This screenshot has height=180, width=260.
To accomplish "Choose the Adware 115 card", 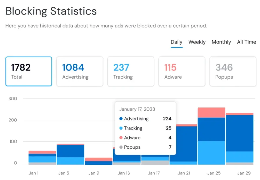I will (182, 71).
